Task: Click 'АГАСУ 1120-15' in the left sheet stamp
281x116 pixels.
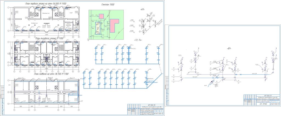Action: [x=158, y=114]
